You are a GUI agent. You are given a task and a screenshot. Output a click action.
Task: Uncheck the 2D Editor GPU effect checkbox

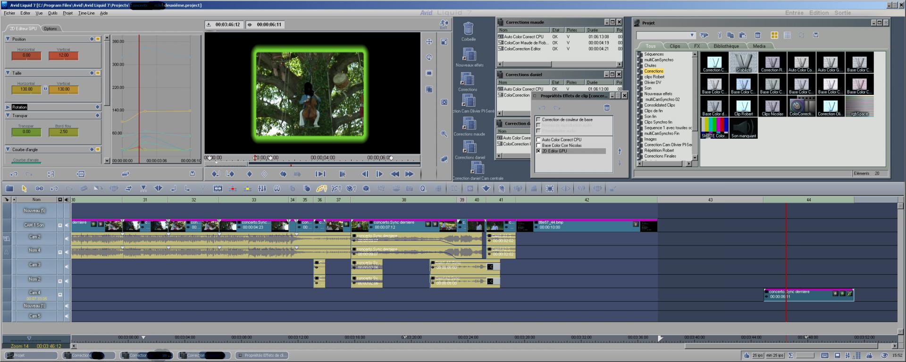pyautogui.click(x=538, y=151)
